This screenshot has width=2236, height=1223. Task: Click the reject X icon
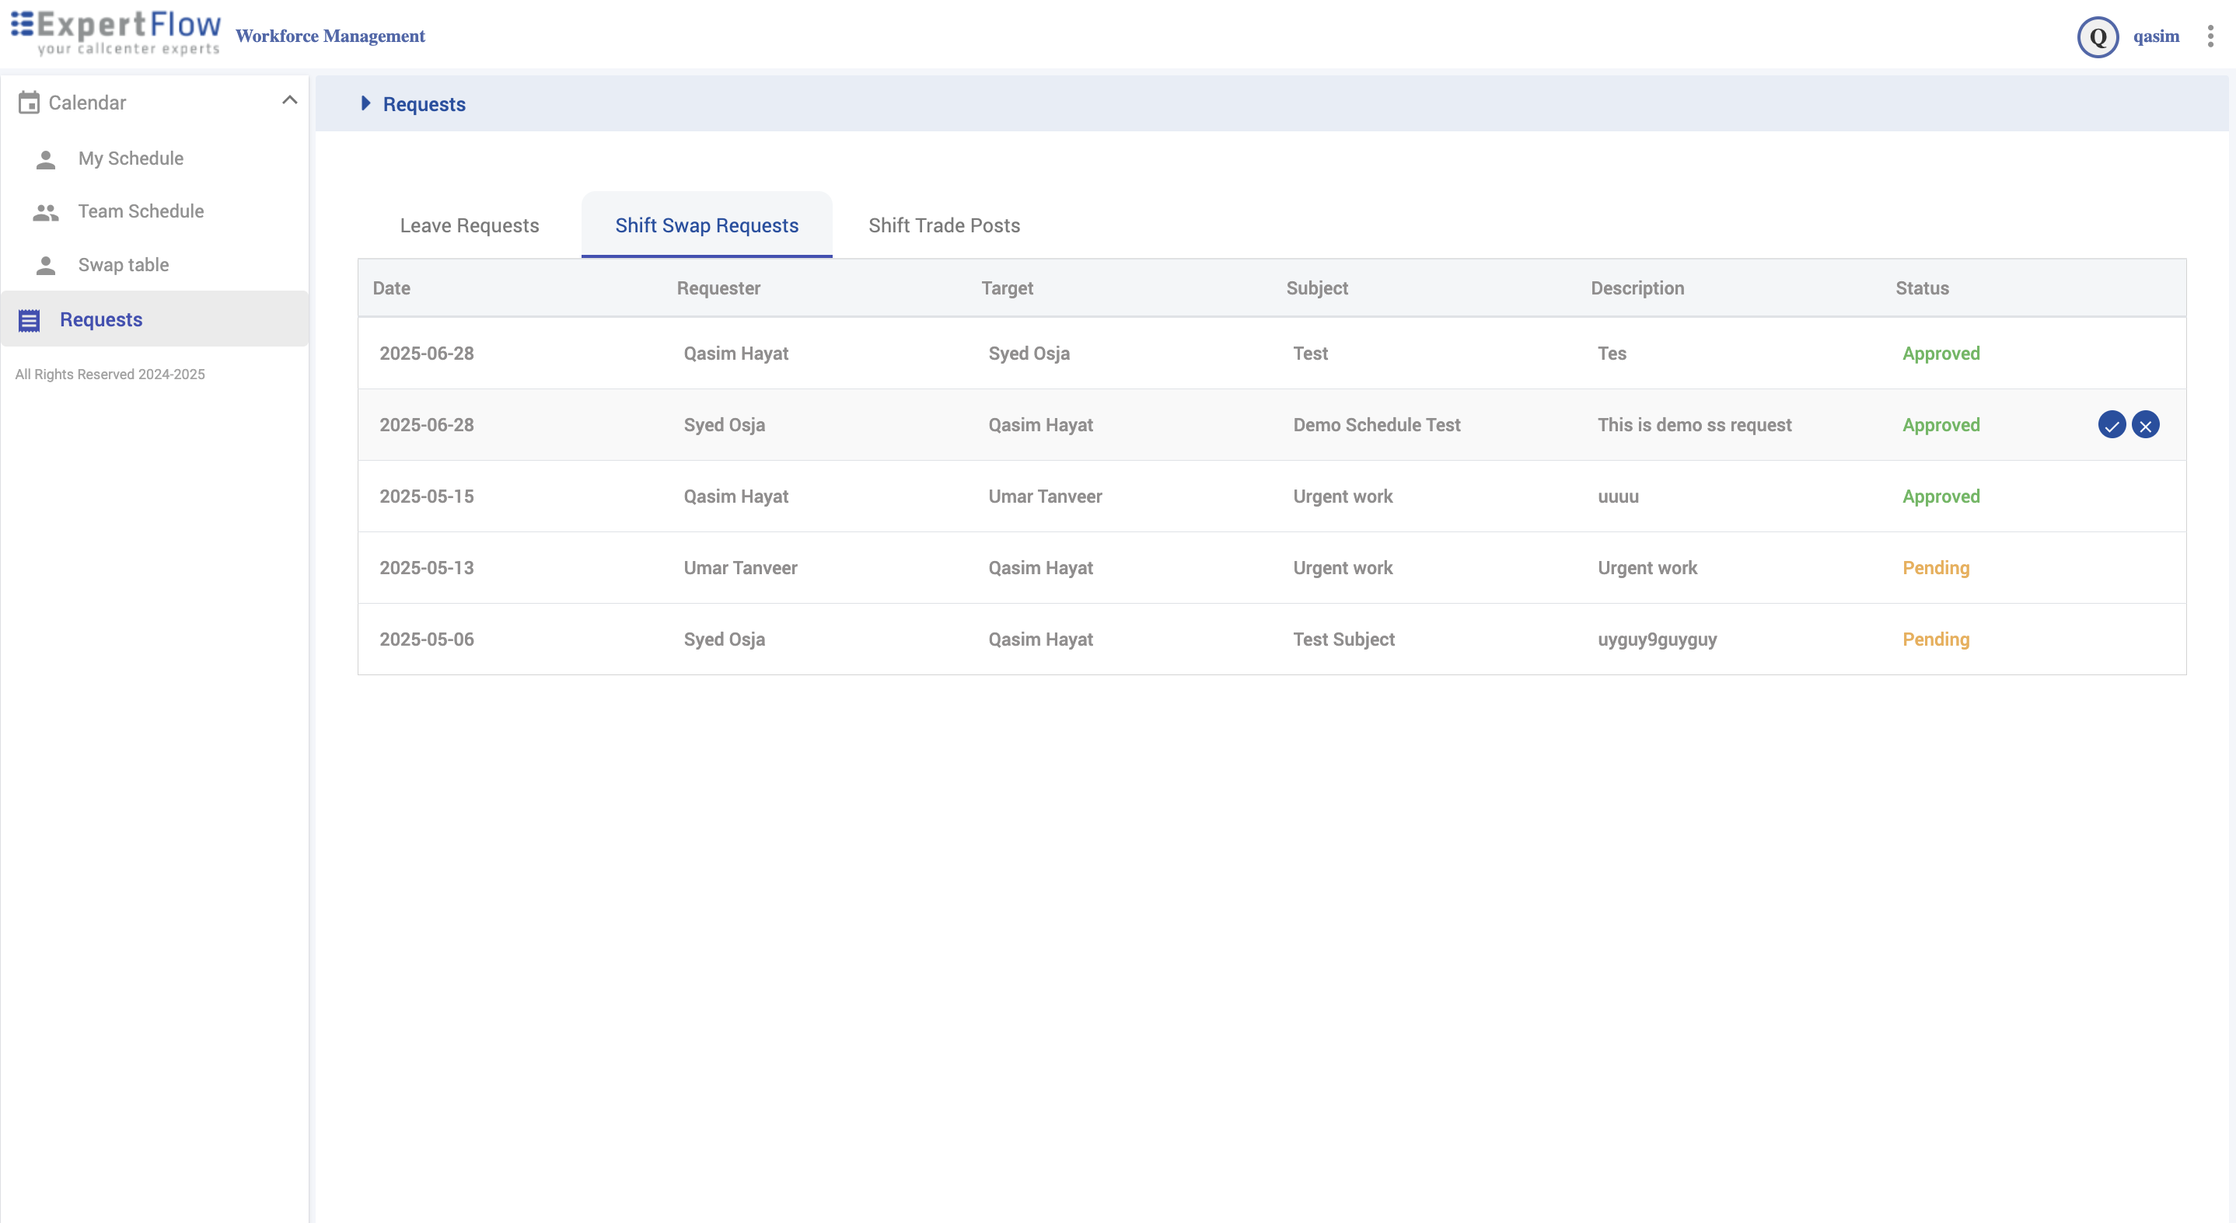(x=2145, y=425)
